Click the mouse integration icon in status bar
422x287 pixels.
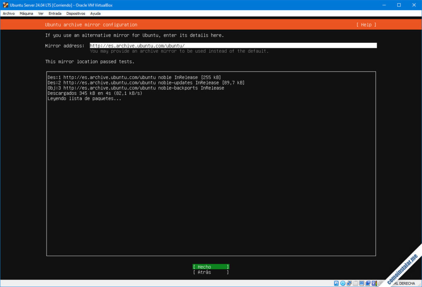pos(380,283)
